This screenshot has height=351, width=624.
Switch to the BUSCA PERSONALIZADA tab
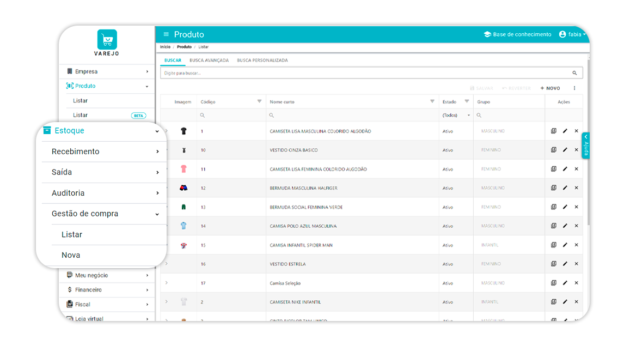(262, 60)
